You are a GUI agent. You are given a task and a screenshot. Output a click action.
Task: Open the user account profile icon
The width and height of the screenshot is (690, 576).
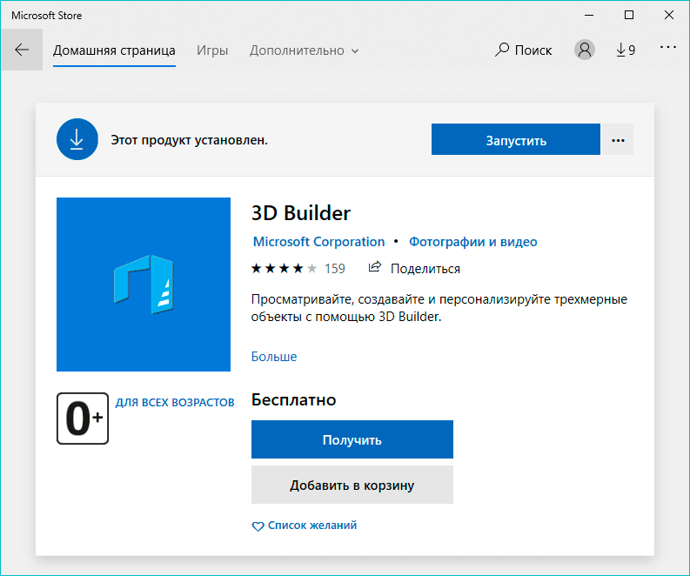pos(585,50)
